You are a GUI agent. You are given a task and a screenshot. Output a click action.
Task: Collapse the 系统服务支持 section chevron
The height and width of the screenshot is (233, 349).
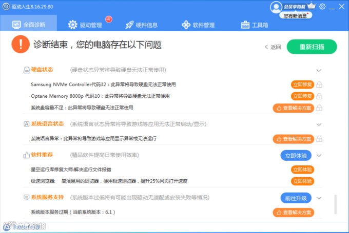coord(319,198)
